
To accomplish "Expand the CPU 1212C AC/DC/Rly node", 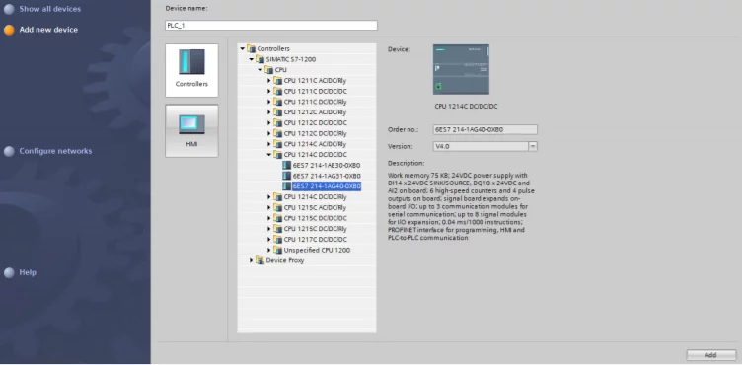I will 269,112.
